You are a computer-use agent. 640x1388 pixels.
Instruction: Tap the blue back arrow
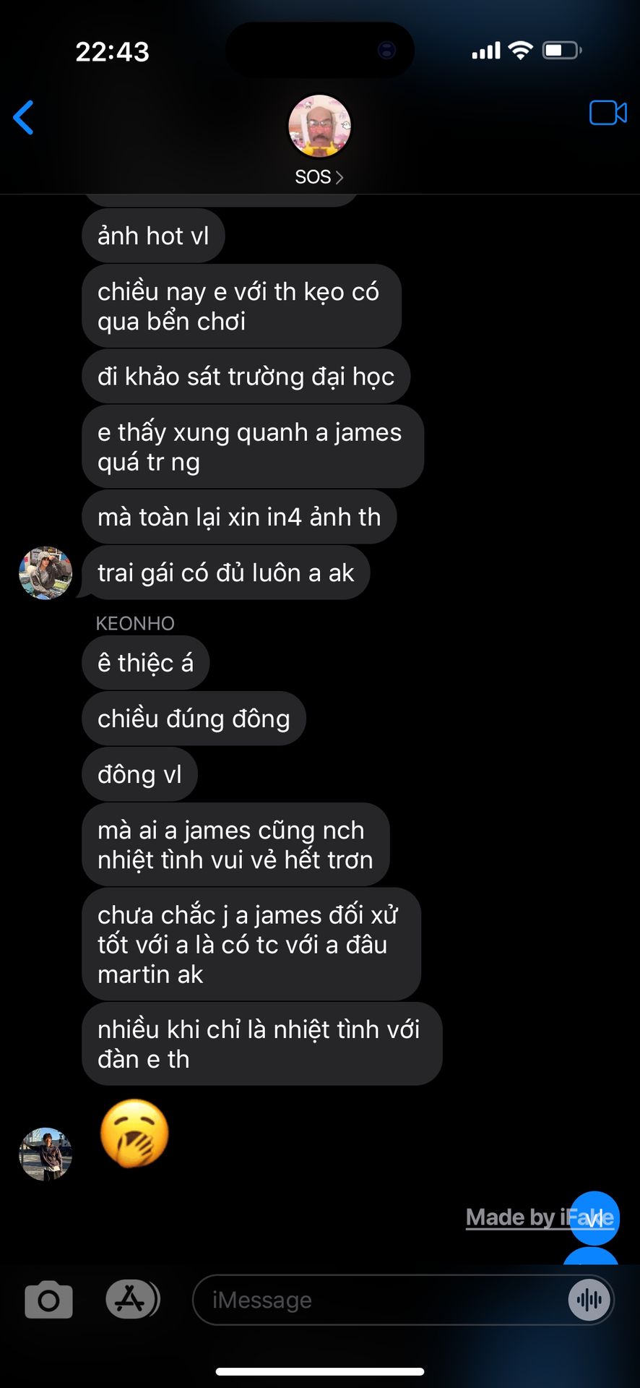[24, 117]
